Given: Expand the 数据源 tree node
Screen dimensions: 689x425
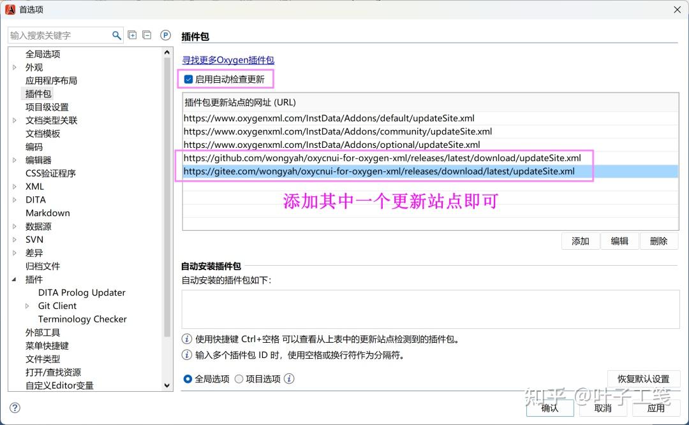Looking at the screenshot, I should coord(15,226).
